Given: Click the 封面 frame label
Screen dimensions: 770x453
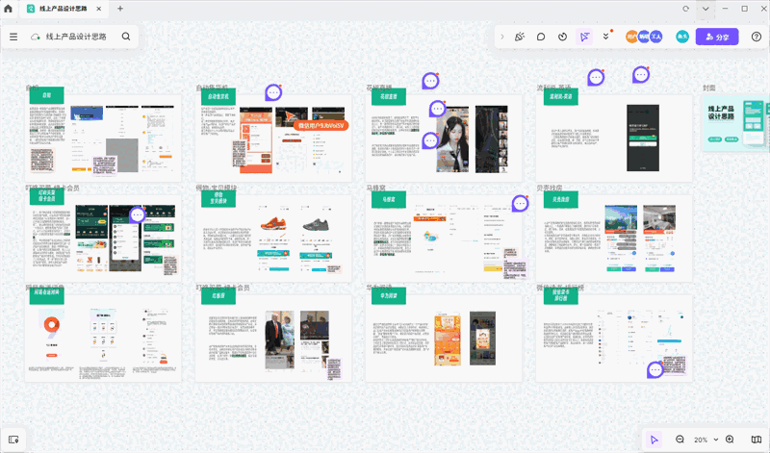Looking at the screenshot, I should point(709,88).
